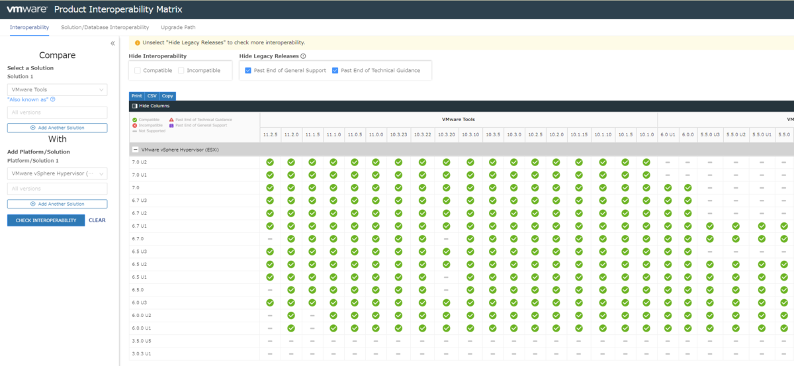The width and height of the screenshot is (794, 366).
Task: Open the VMware vSphere Hypervisor platform dropdown
Action: point(57,173)
